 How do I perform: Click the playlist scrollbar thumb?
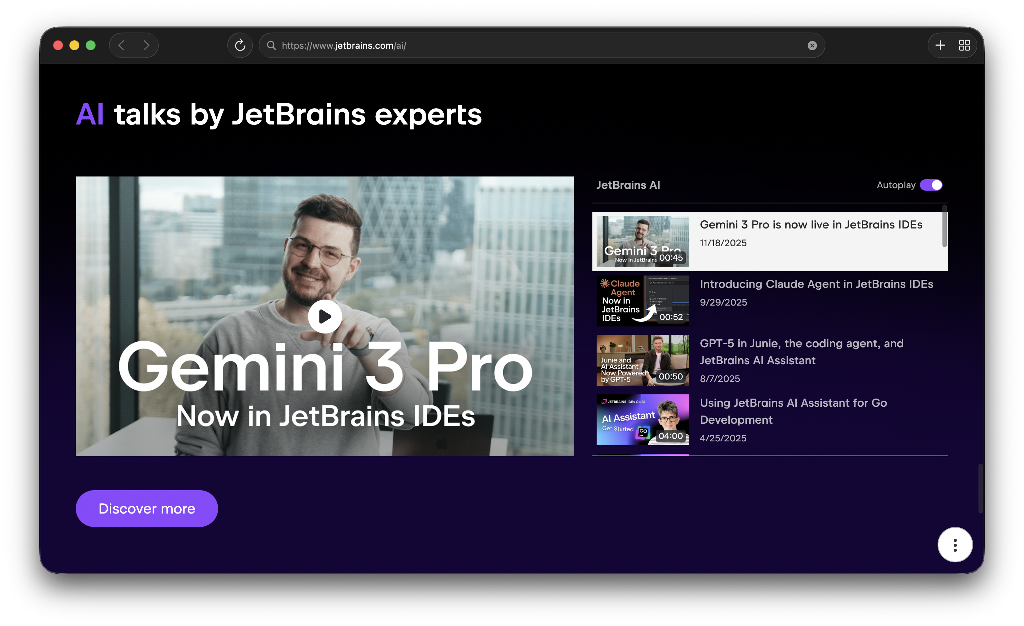coord(944,226)
